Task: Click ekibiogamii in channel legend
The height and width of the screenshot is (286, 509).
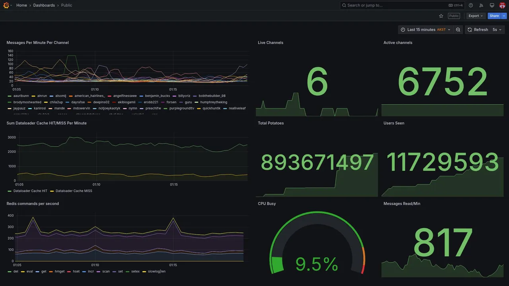Action: click(x=126, y=102)
